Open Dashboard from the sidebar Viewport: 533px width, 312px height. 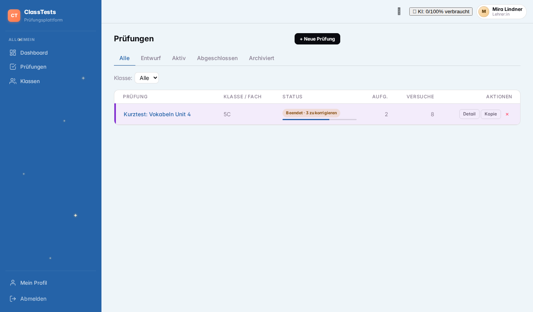51,53
